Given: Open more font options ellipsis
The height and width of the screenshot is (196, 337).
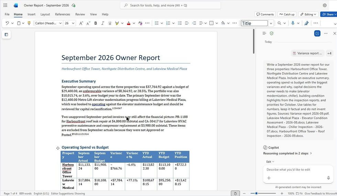Looking at the screenshot, I should pyautogui.click(x=148, y=23).
